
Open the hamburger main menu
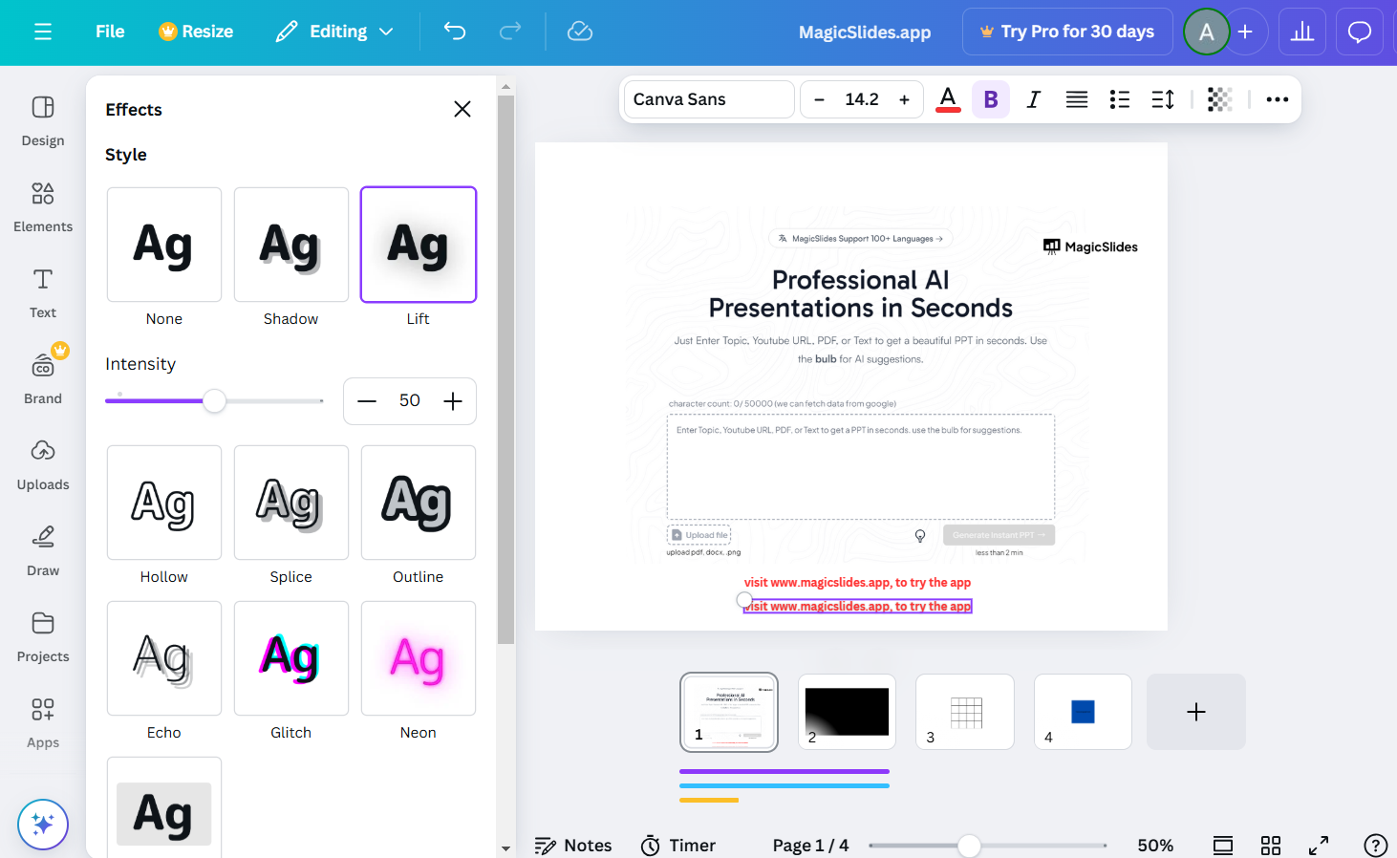coord(43,32)
